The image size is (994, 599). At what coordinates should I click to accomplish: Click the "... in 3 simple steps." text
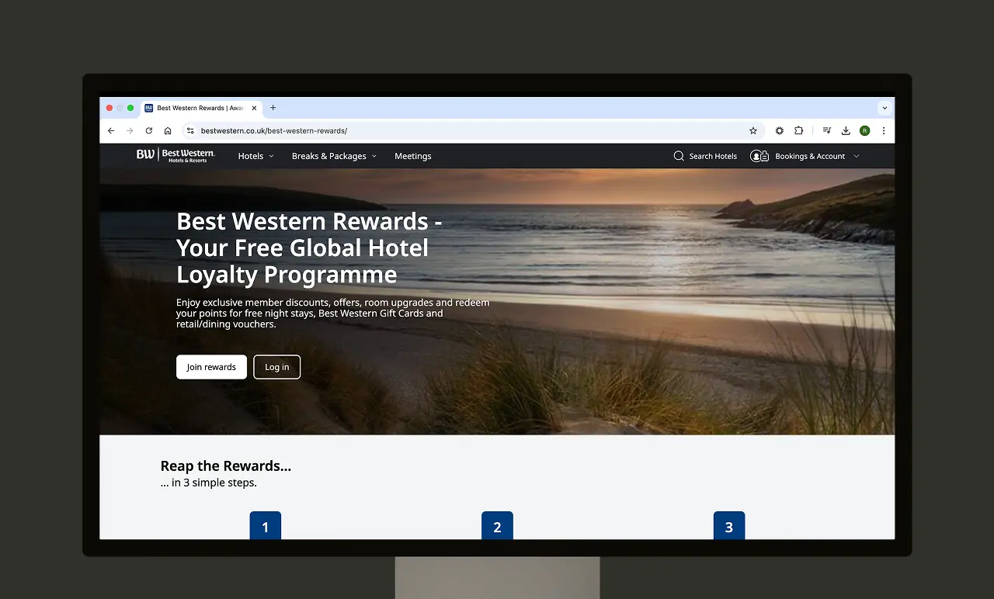pos(209,483)
